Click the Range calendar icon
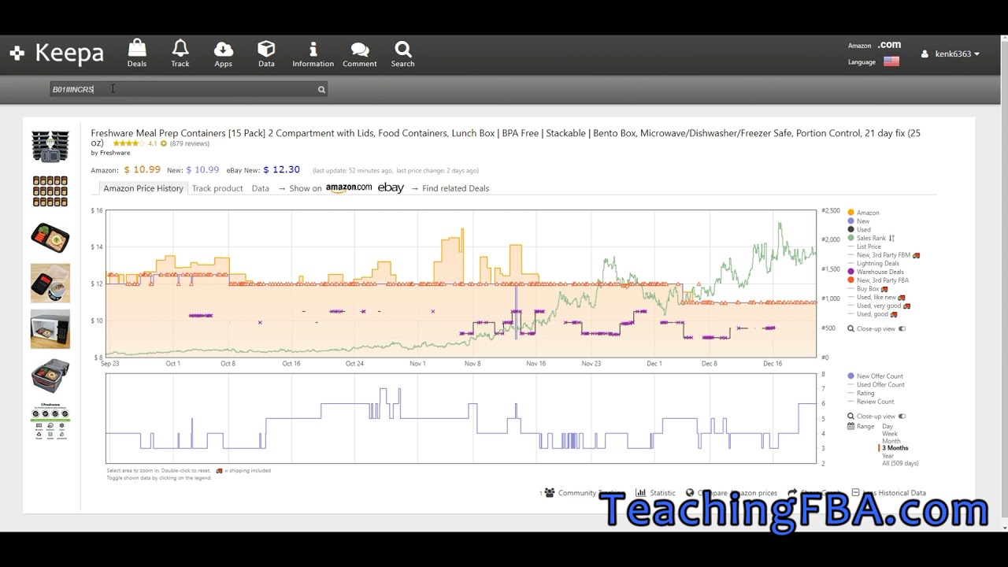The height and width of the screenshot is (567, 1008). (x=850, y=426)
